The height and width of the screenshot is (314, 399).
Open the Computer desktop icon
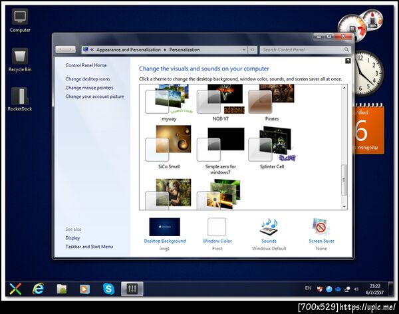[x=20, y=21]
